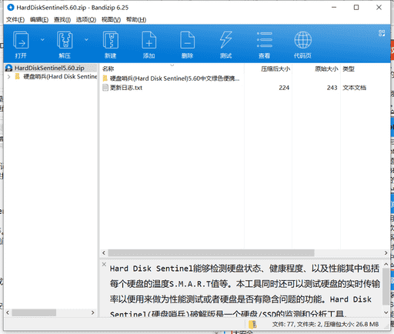Viewport: 394px width, 334px height.
Task: Click comment pane scroll up arrow
Action: [x=386, y=264]
